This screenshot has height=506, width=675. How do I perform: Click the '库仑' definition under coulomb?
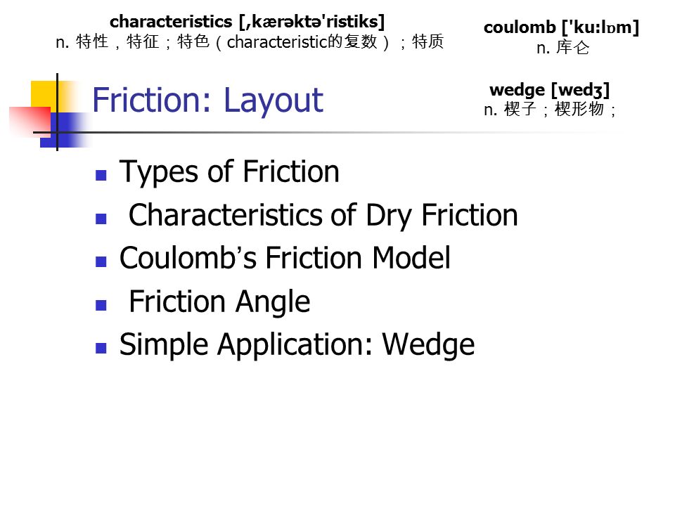point(562,47)
